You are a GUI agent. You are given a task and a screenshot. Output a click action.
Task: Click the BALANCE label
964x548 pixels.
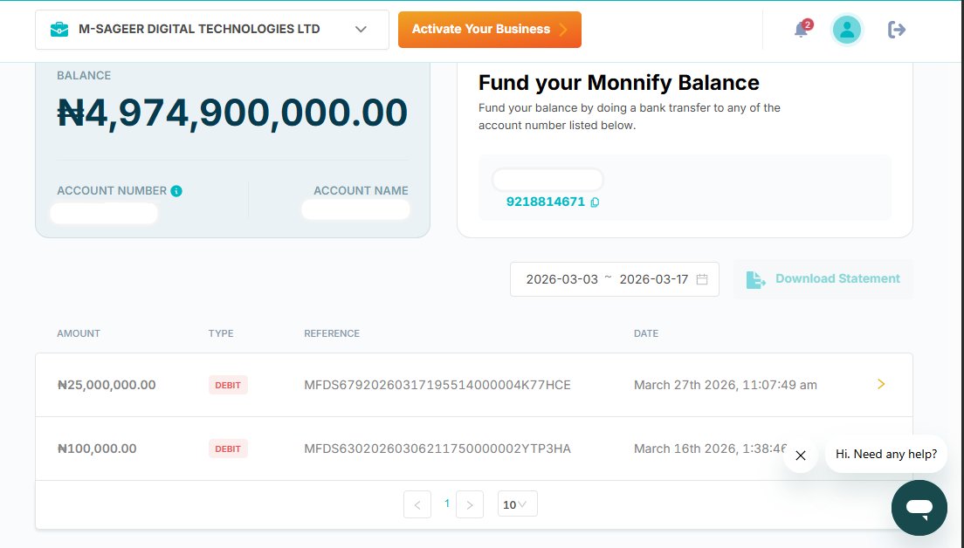click(84, 76)
